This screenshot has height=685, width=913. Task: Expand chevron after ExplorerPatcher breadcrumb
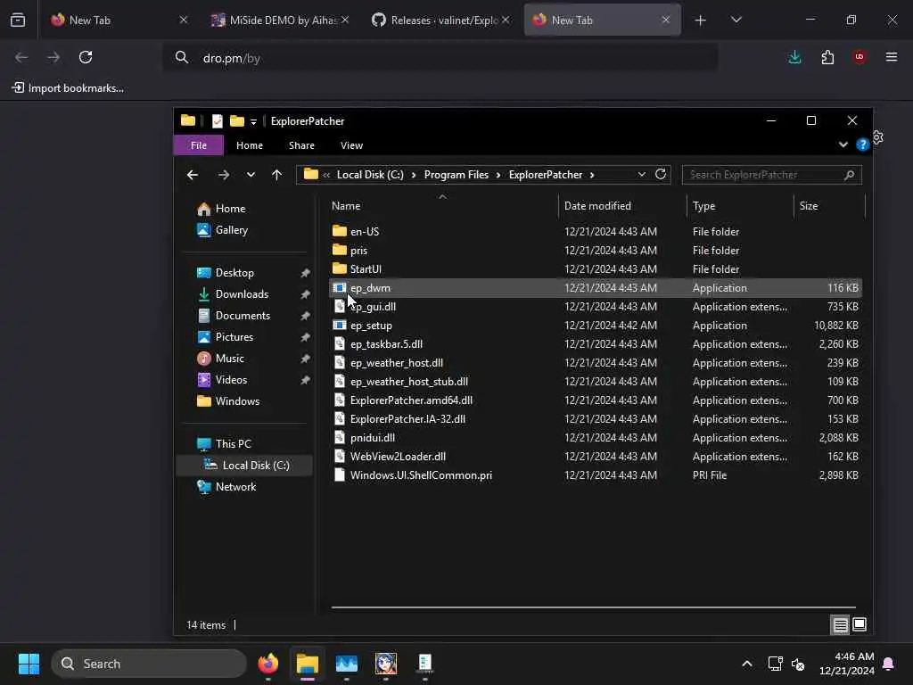coord(592,175)
